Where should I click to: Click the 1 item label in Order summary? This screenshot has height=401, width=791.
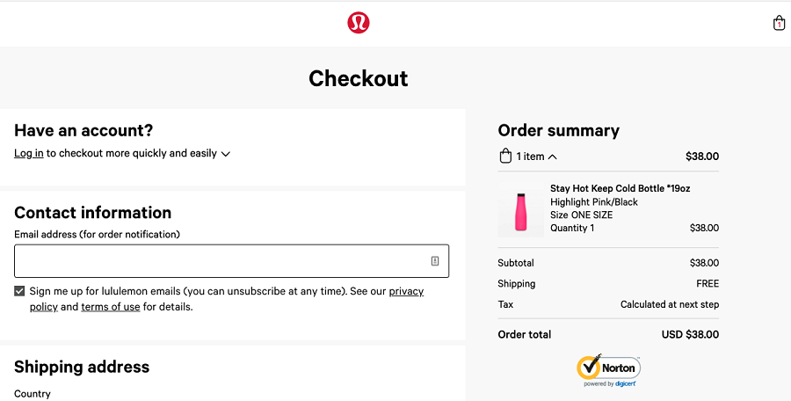pyautogui.click(x=530, y=157)
